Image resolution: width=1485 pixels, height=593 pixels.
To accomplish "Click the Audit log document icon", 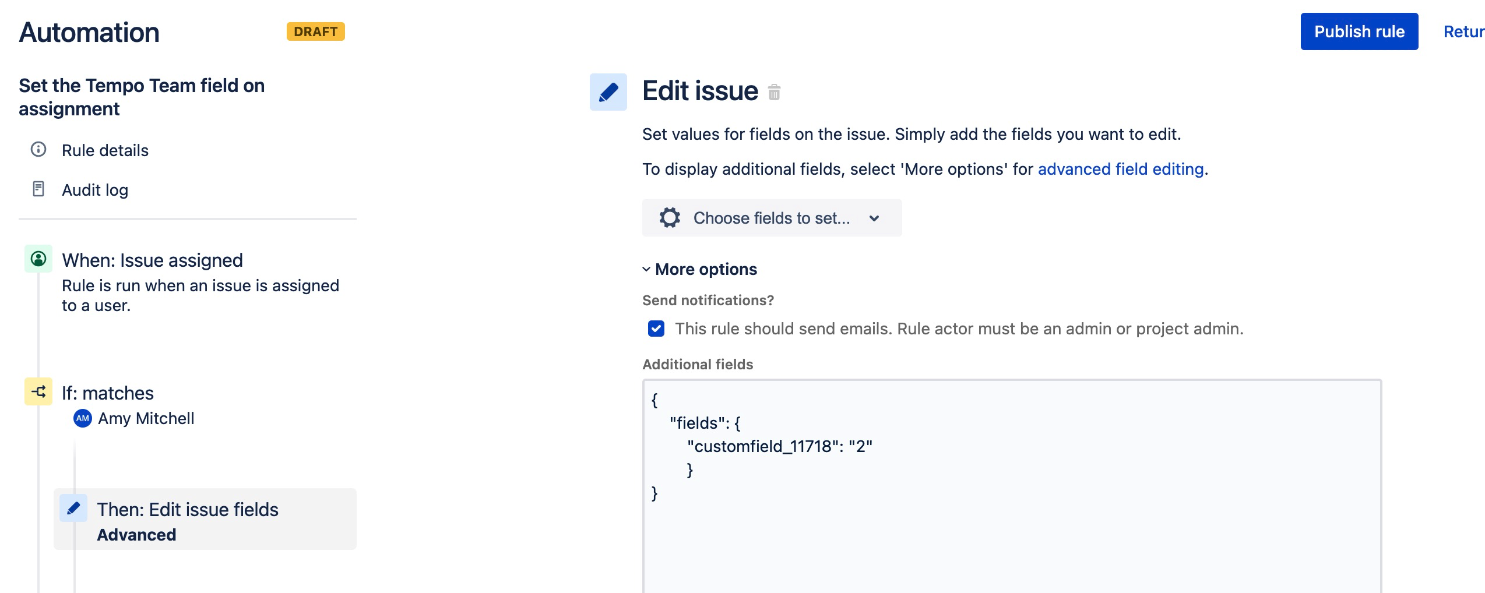I will (x=38, y=189).
